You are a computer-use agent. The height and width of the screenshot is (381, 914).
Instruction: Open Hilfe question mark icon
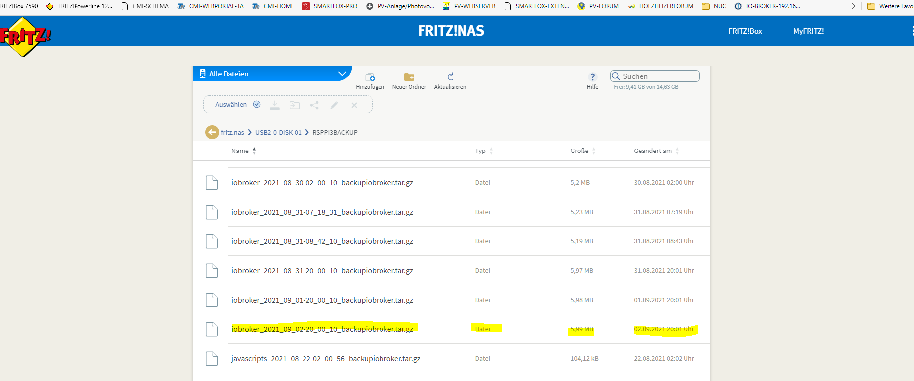tap(592, 77)
